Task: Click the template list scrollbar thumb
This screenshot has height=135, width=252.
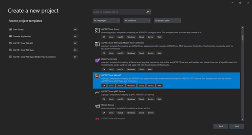Action: [242, 38]
